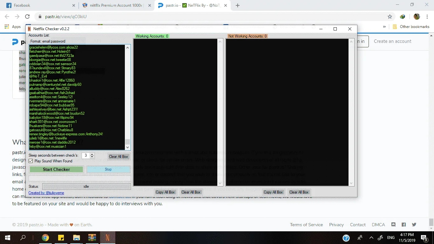Open the Create an account link
Screen dimensions: 434x244
392,41
